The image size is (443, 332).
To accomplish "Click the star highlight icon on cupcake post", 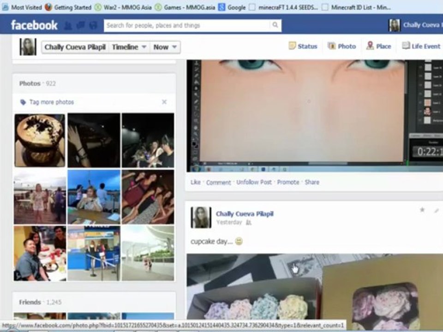I will pos(422,209).
